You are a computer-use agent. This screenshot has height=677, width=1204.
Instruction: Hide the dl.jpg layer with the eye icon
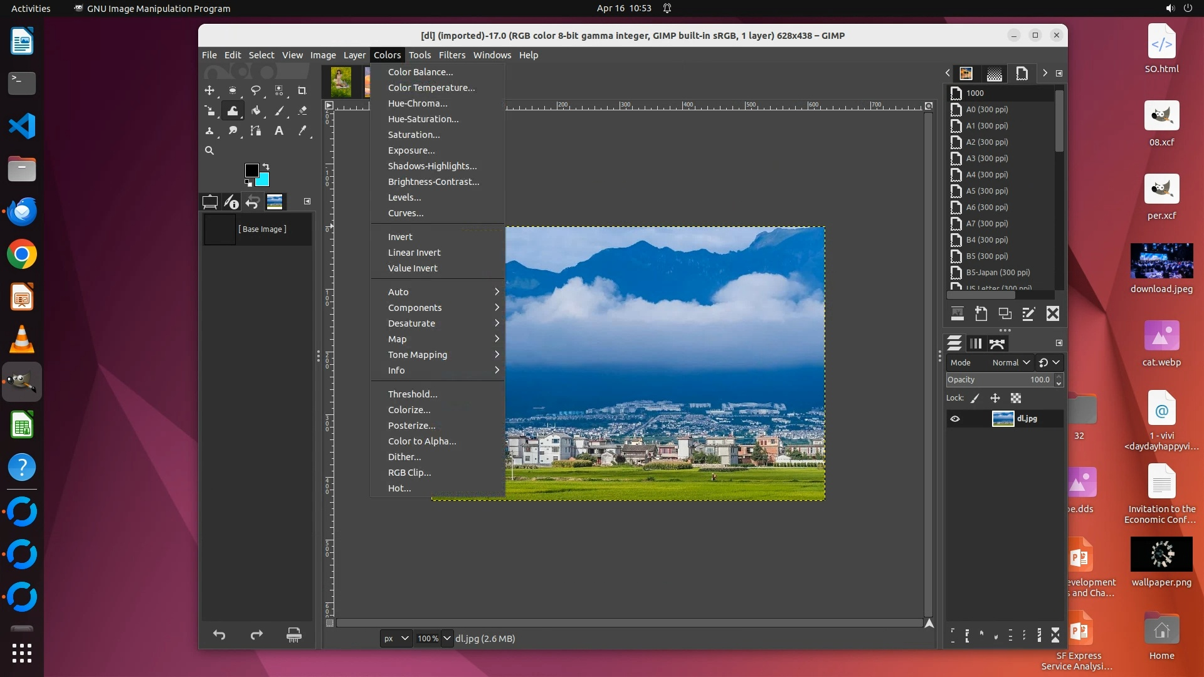955,419
